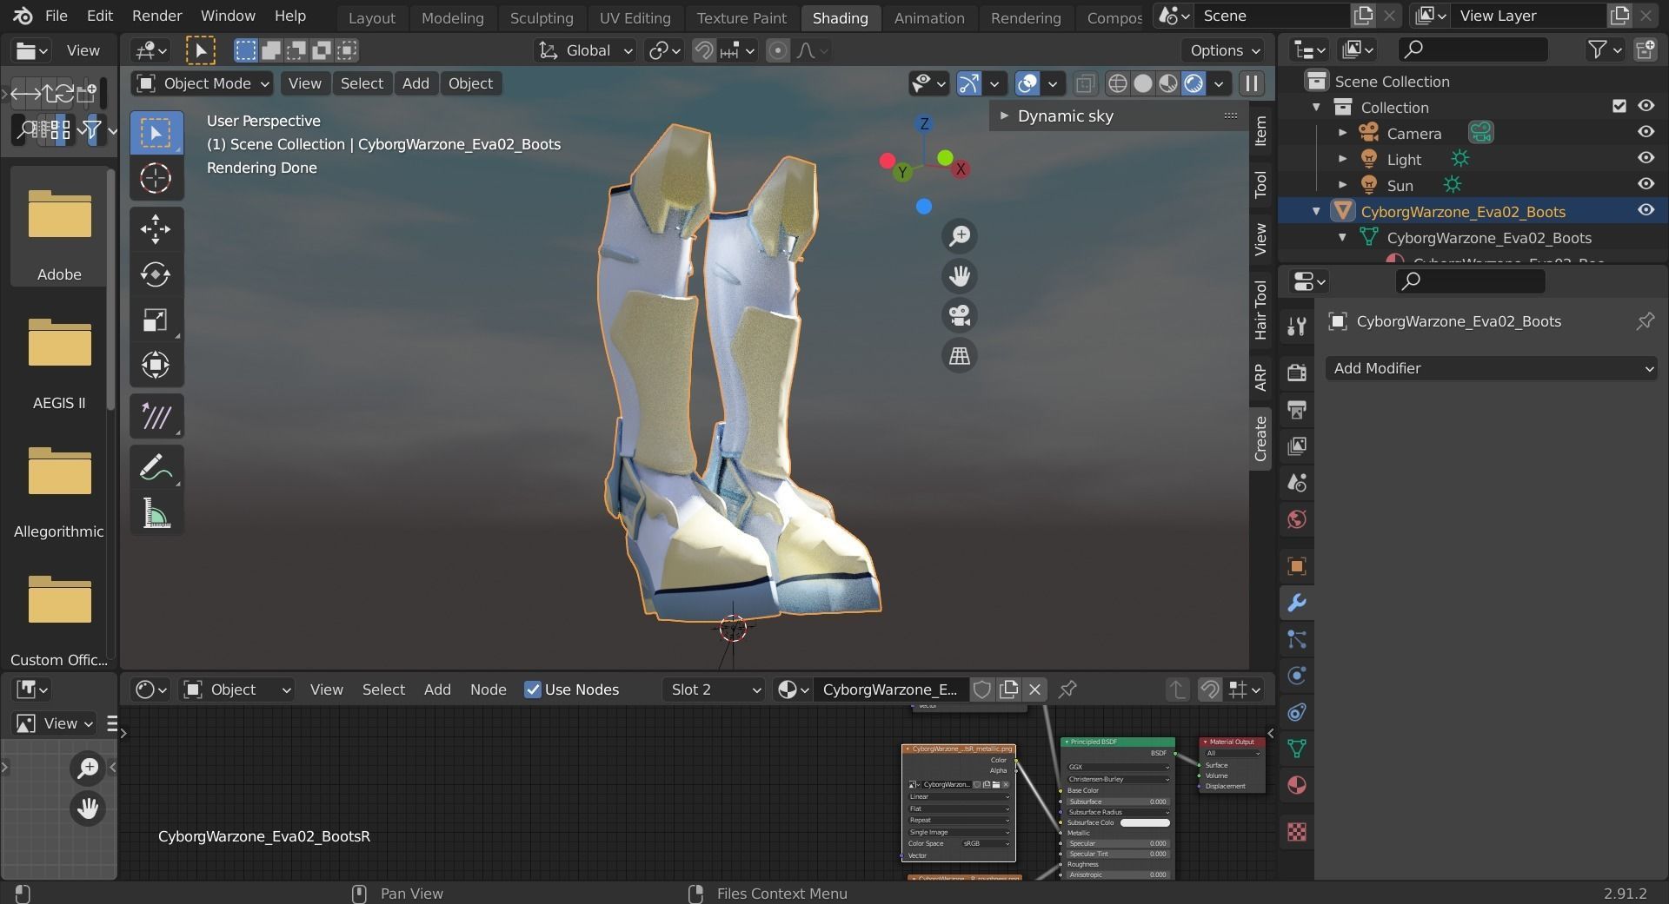The height and width of the screenshot is (904, 1669).
Task: Click the Specular value slider
Action: 1118,843
